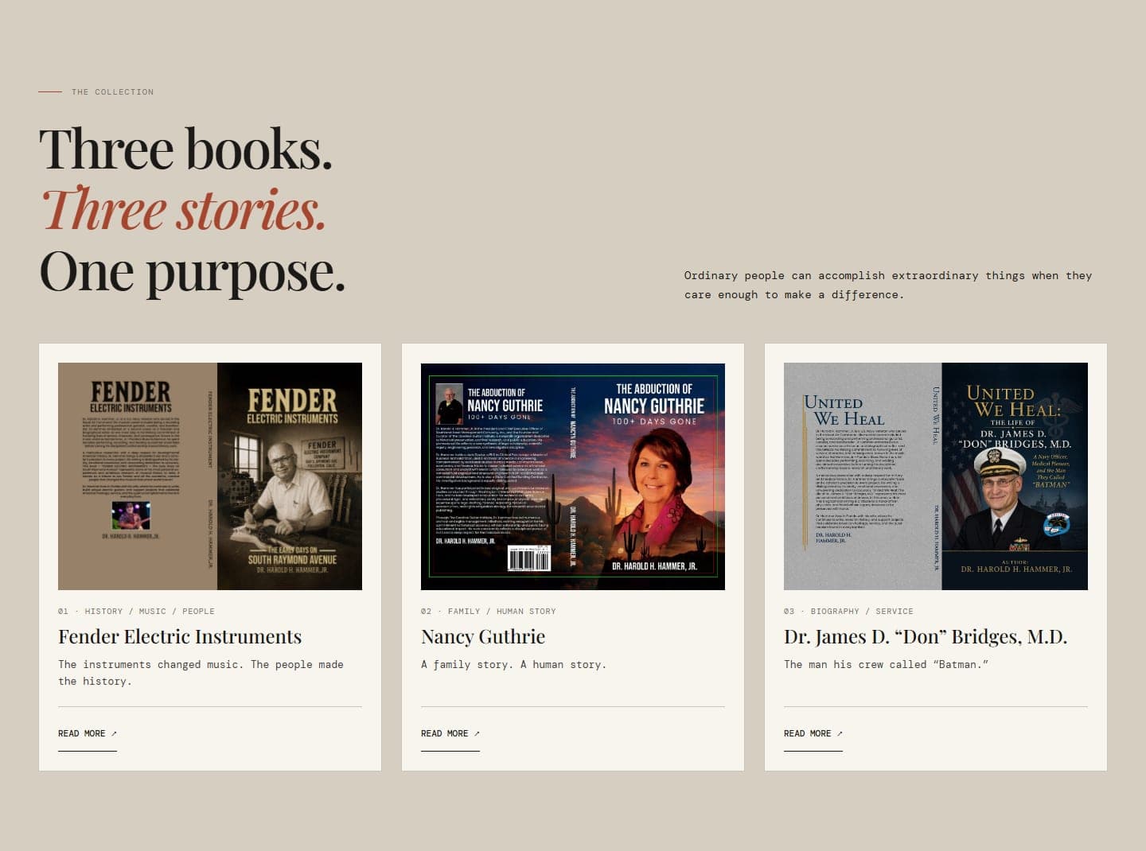View the Abduction of Nancy Guthrie cover image
Image resolution: width=1146 pixels, height=851 pixels.
[573, 476]
